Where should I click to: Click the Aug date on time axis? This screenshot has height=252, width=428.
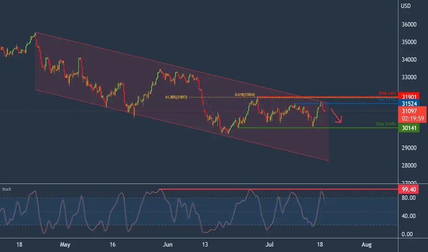point(366,244)
